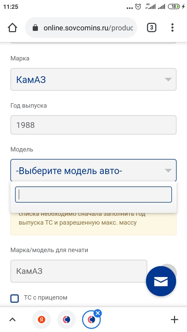Open a new tab with plus icon

(174, 320)
